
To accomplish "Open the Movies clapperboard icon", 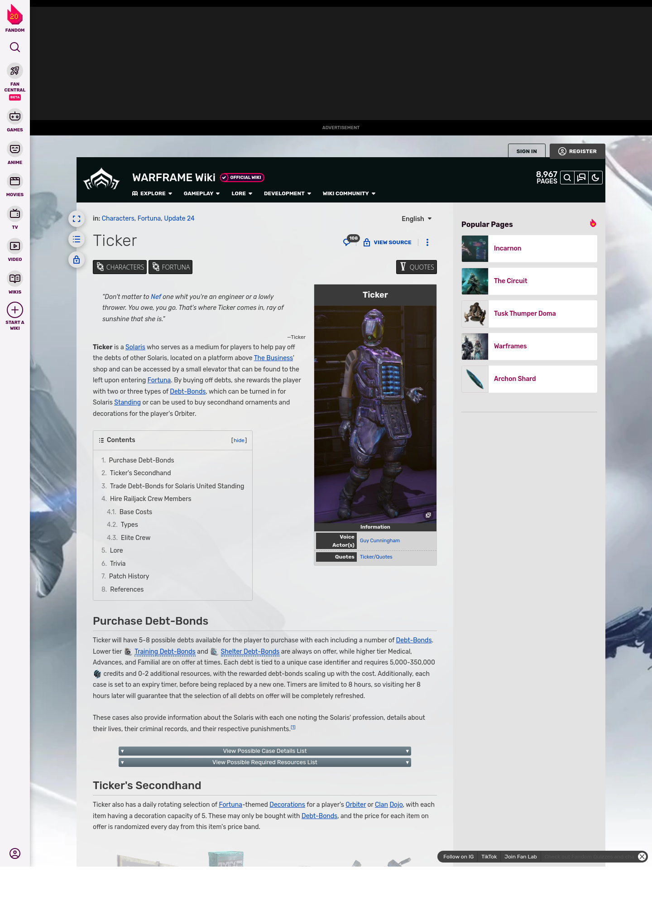I will point(15,181).
